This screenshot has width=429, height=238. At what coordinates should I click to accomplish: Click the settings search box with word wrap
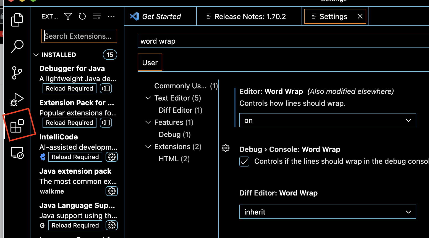pos(283,41)
